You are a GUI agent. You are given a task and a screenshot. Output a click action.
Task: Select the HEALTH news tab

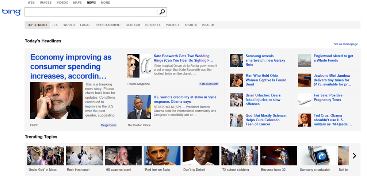pyautogui.click(x=208, y=25)
